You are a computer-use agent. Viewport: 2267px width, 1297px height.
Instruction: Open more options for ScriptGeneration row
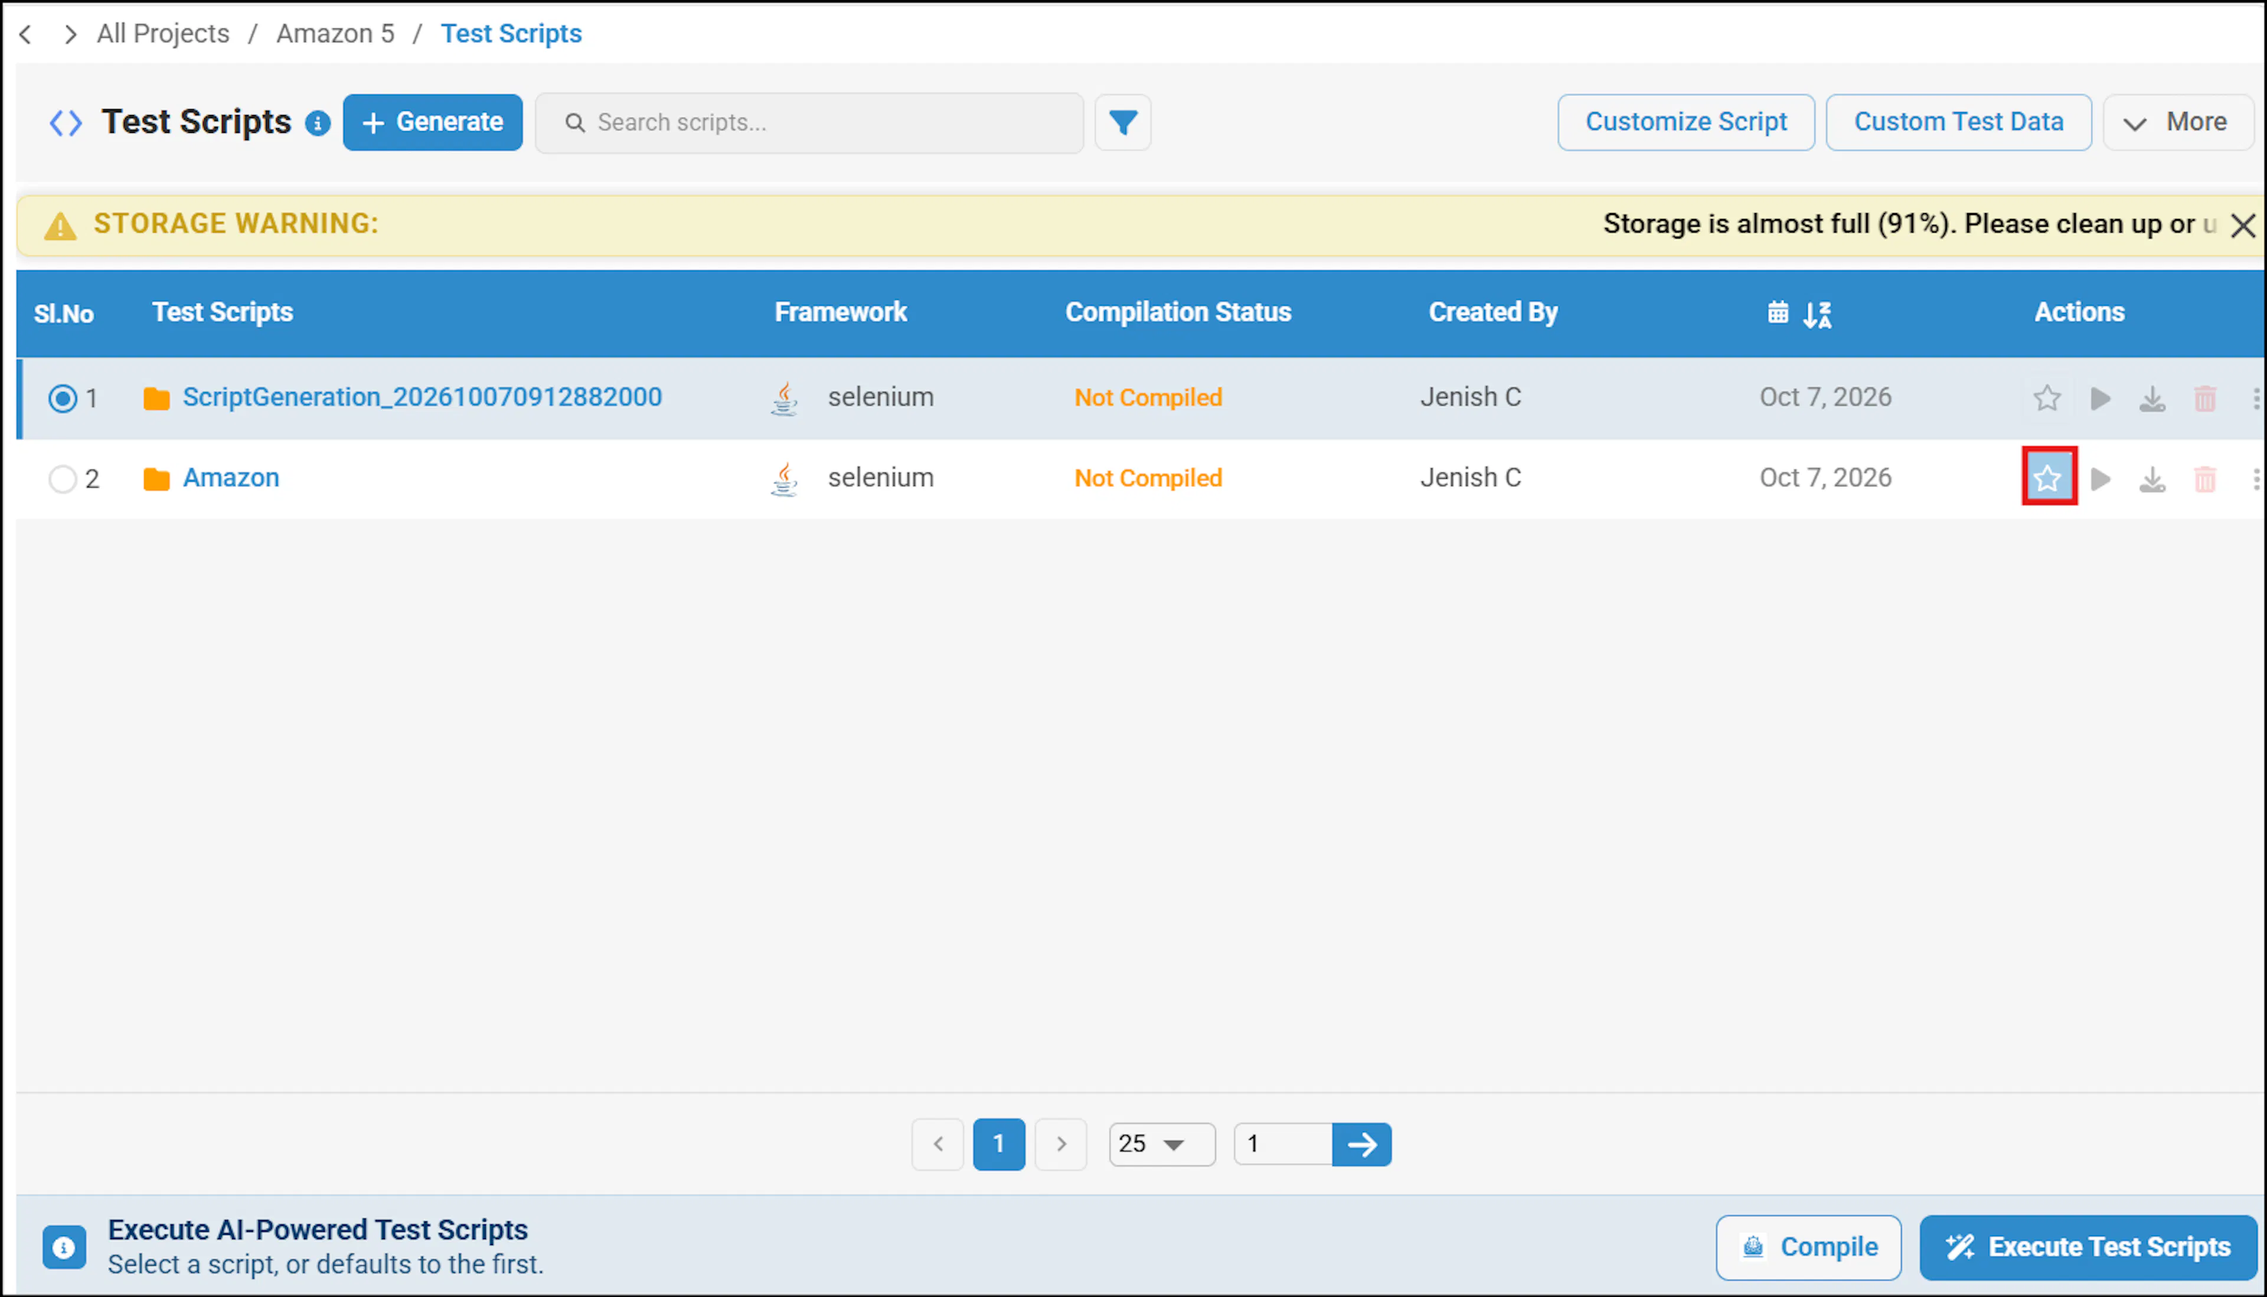click(2255, 398)
